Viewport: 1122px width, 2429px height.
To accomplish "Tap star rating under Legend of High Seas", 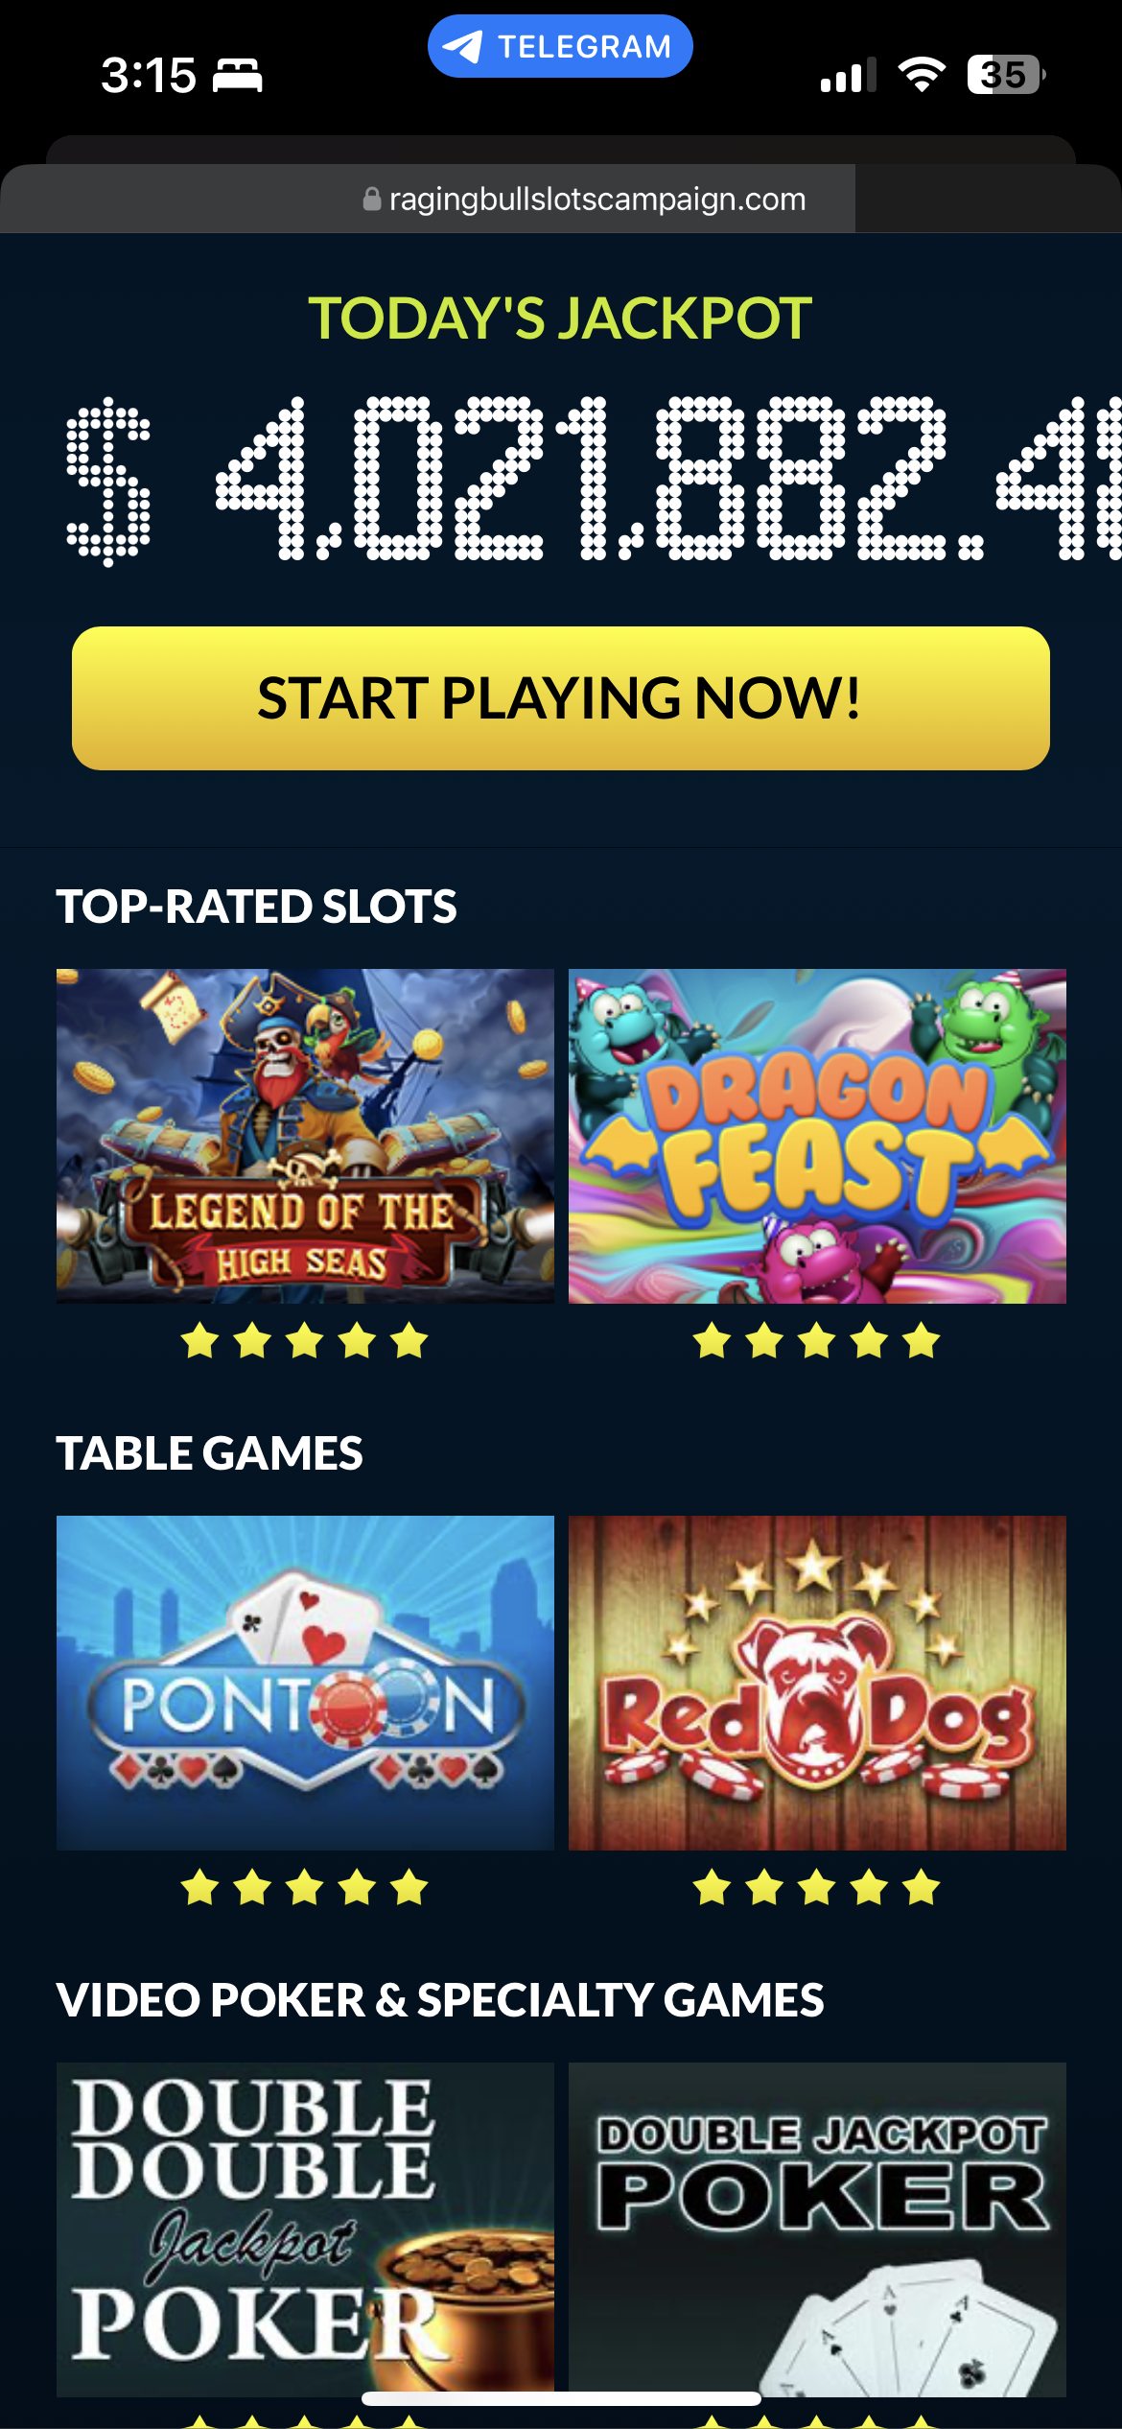I will coord(305,1340).
